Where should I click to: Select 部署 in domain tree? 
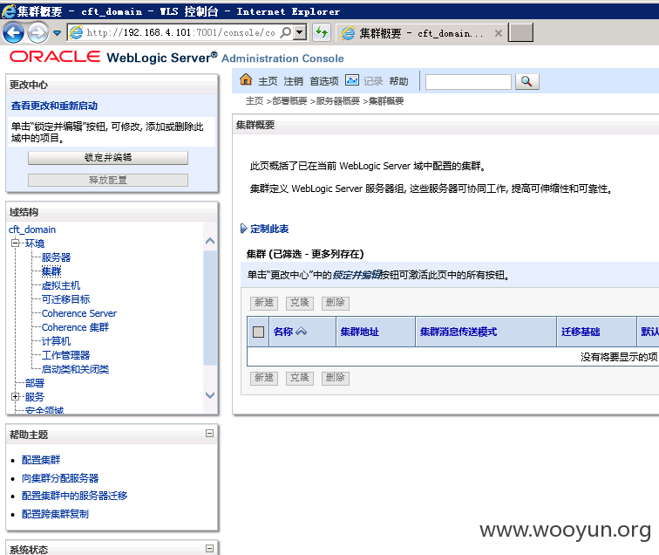35,383
